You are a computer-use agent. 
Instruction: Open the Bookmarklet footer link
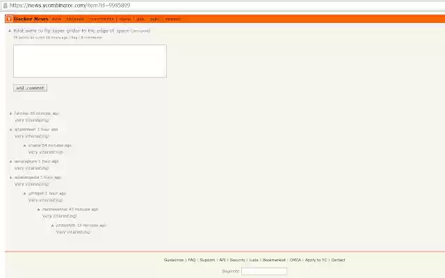(274, 260)
